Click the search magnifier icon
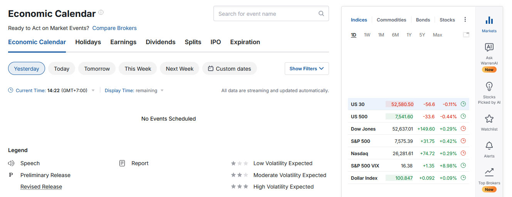Viewport: 512px width, 197px height. (x=321, y=14)
